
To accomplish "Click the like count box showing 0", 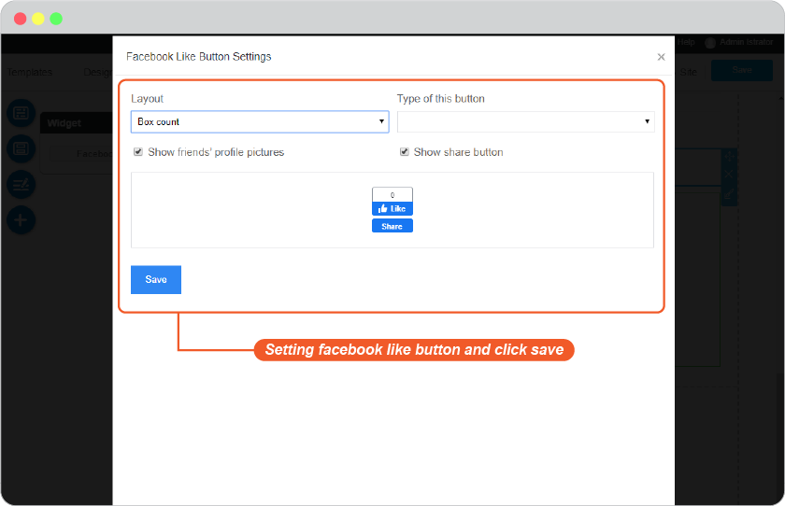I will tap(392, 195).
